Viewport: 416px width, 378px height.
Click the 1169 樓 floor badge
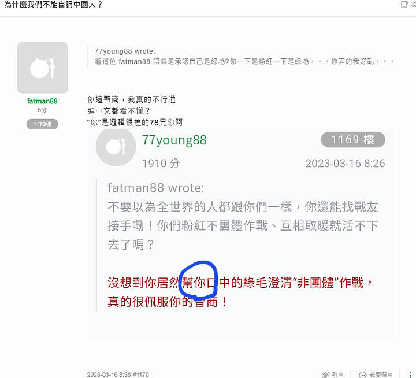(x=353, y=140)
